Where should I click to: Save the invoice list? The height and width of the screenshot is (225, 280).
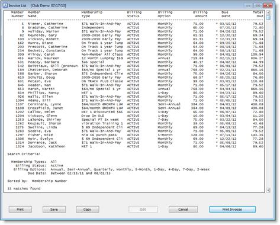(x=54, y=210)
